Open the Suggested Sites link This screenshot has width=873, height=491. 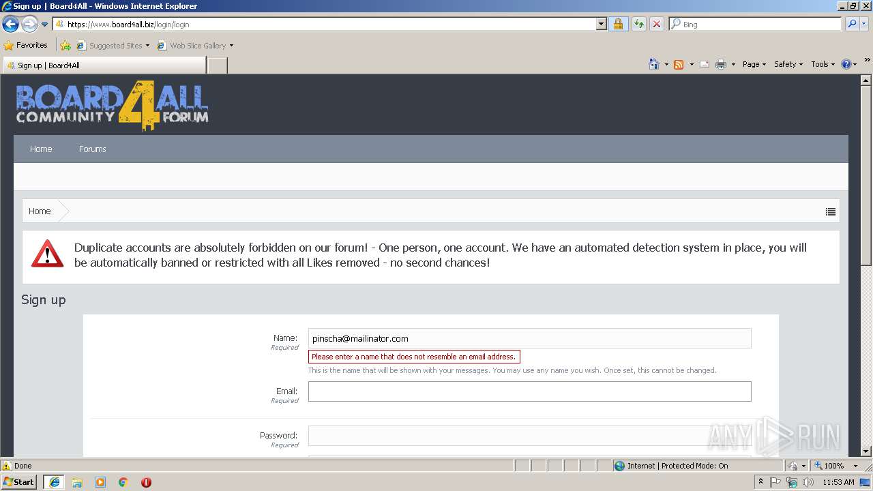113,46
